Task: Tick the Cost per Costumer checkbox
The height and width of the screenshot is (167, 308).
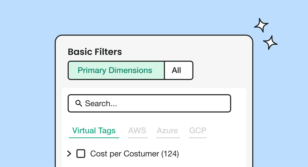Action: pyautogui.click(x=81, y=154)
